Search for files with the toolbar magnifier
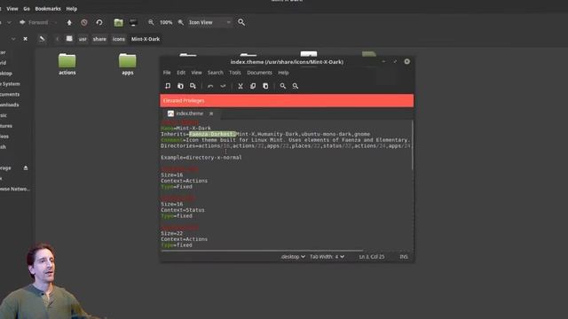Image resolution: width=568 pixels, height=319 pixels. tap(241, 22)
